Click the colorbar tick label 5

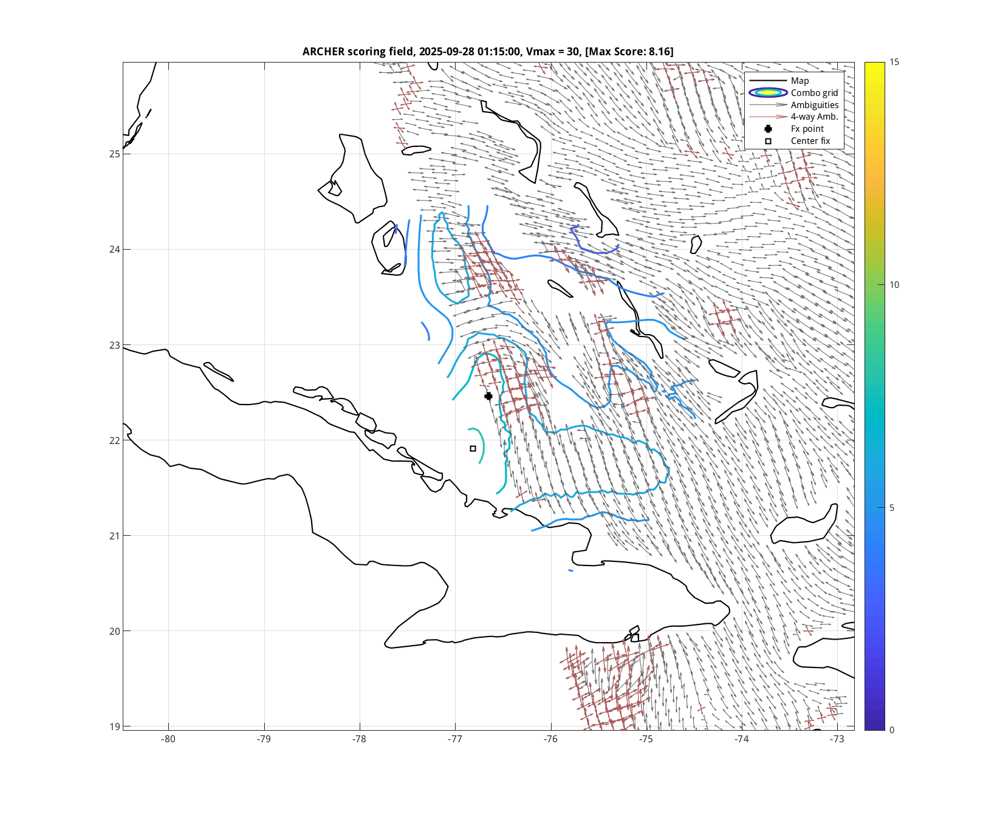pos(892,508)
